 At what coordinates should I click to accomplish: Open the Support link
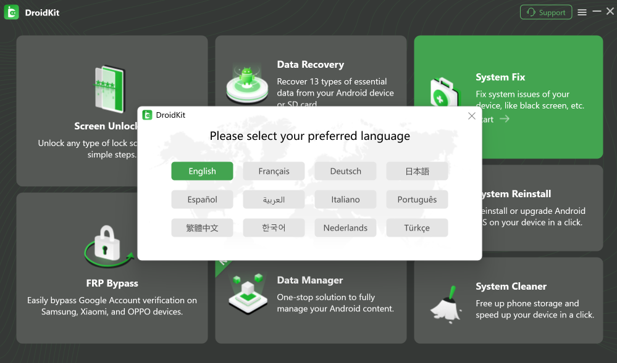pyautogui.click(x=546, y=12)
